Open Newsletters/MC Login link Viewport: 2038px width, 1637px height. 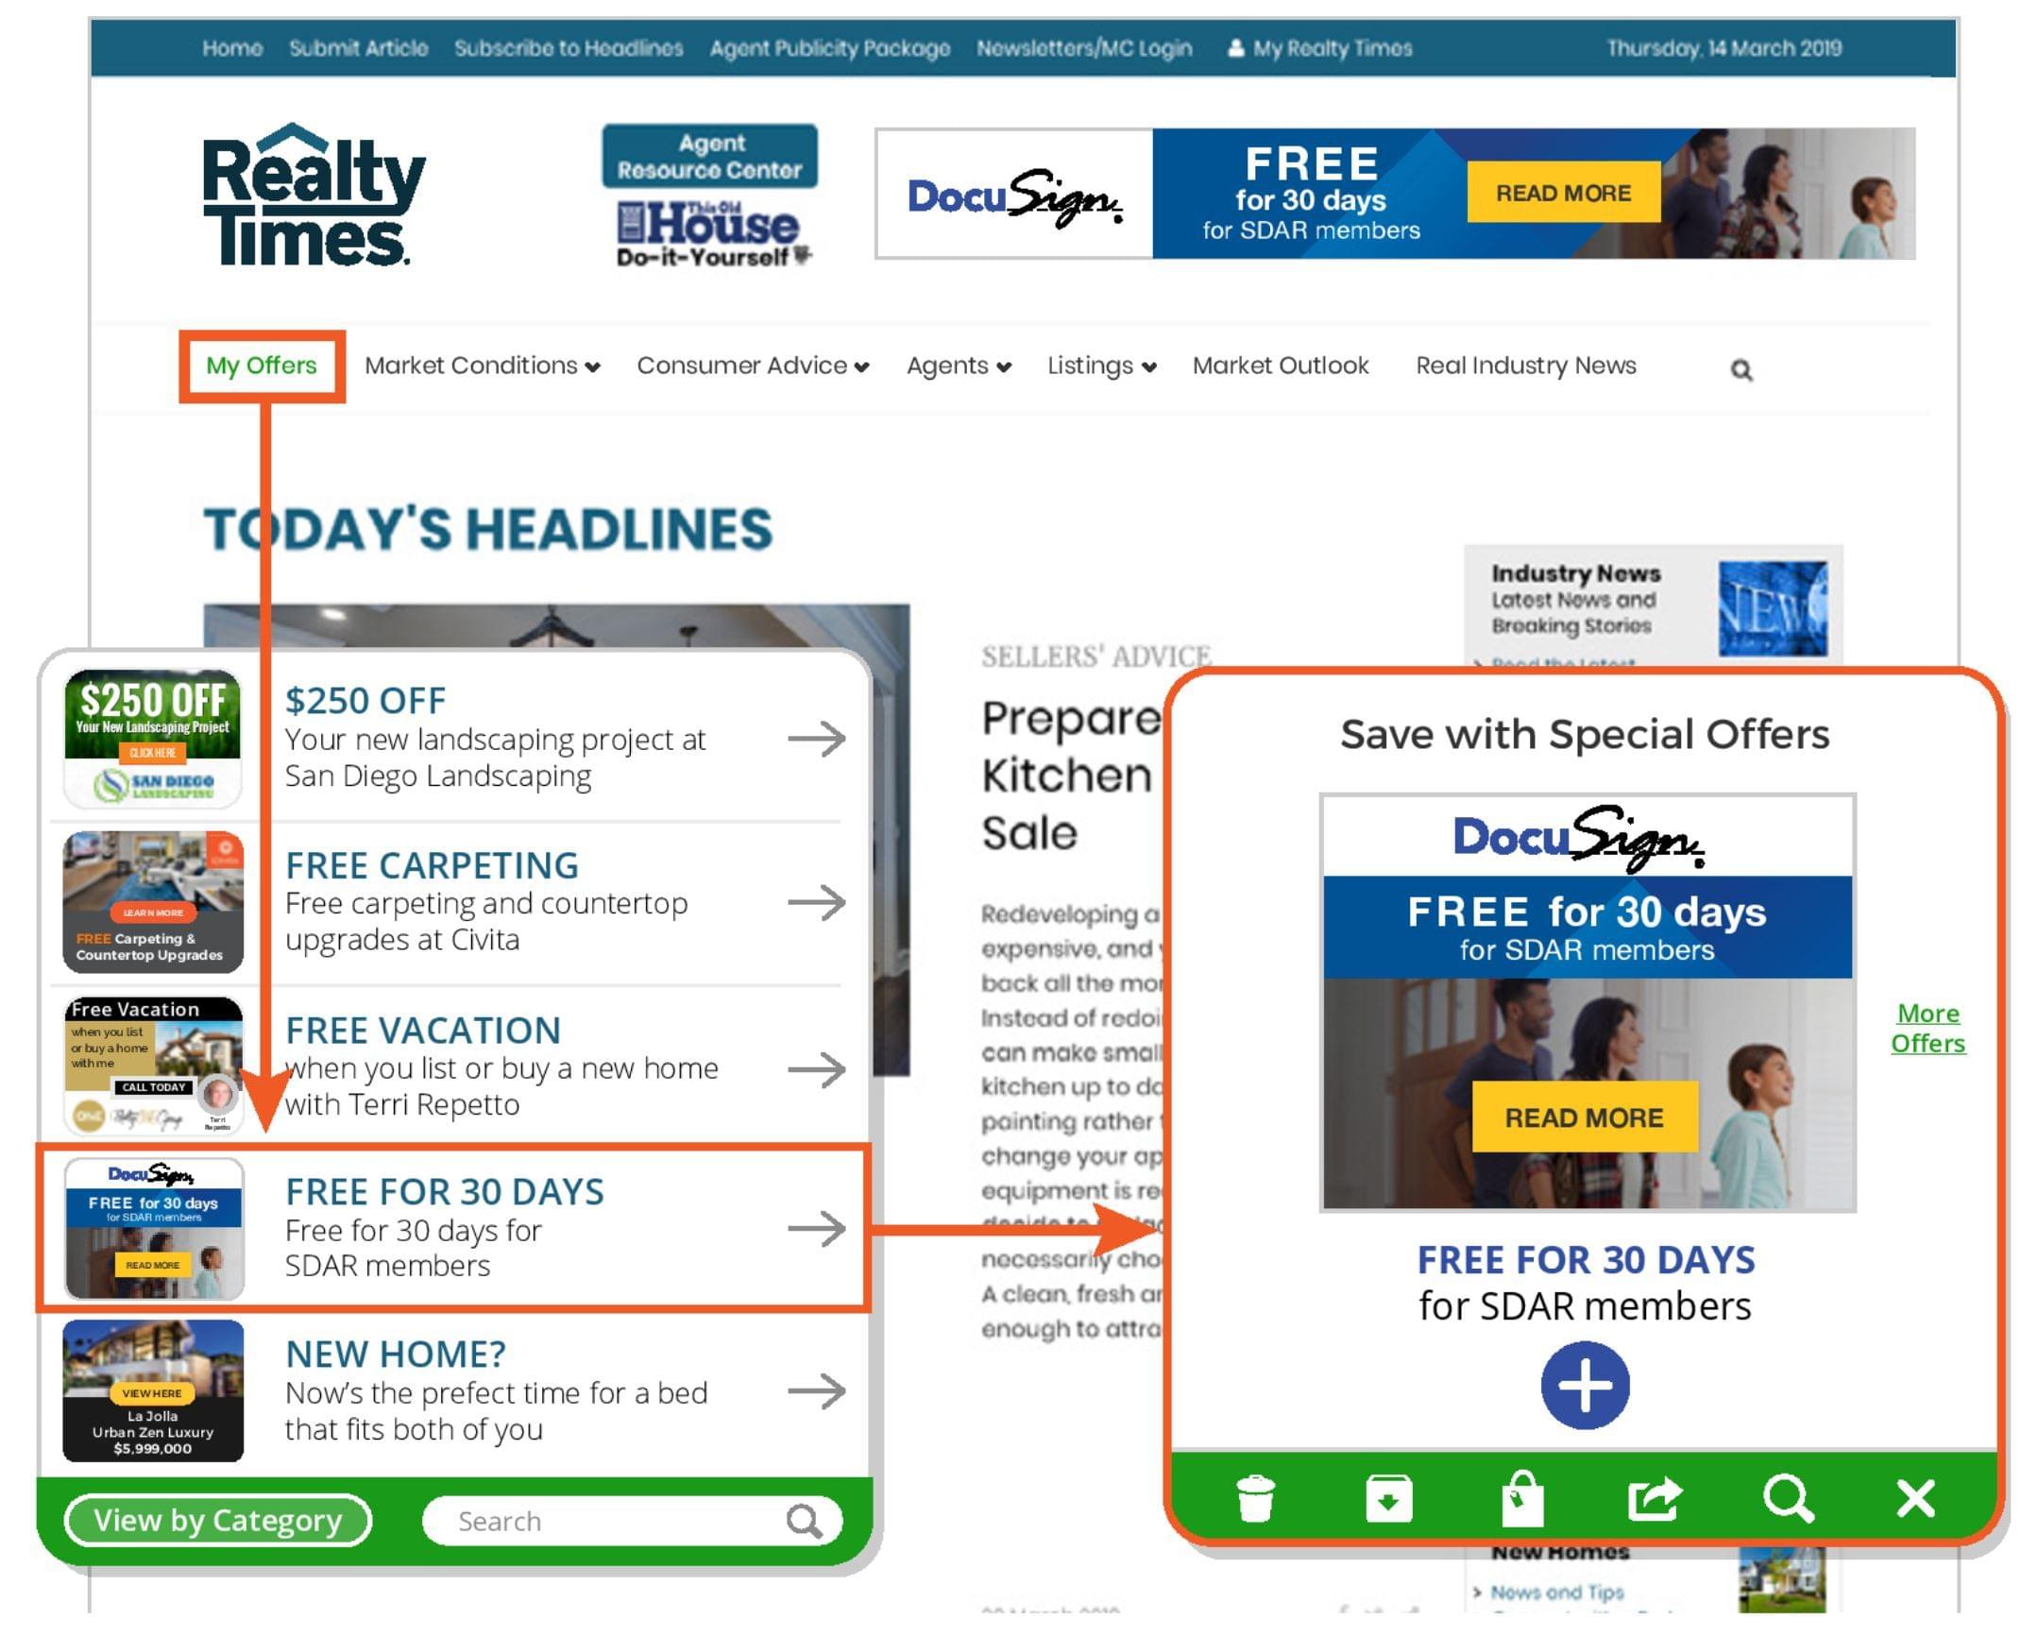point(1084,48)
